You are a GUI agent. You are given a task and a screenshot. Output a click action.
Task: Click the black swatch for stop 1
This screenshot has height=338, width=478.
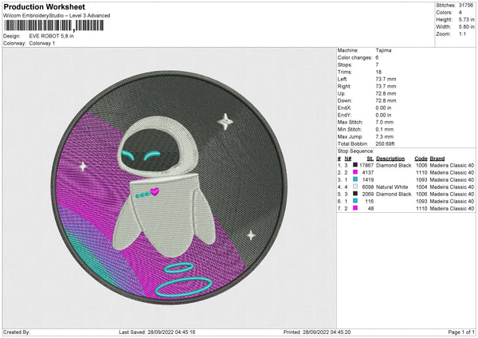tap(354, 165)
